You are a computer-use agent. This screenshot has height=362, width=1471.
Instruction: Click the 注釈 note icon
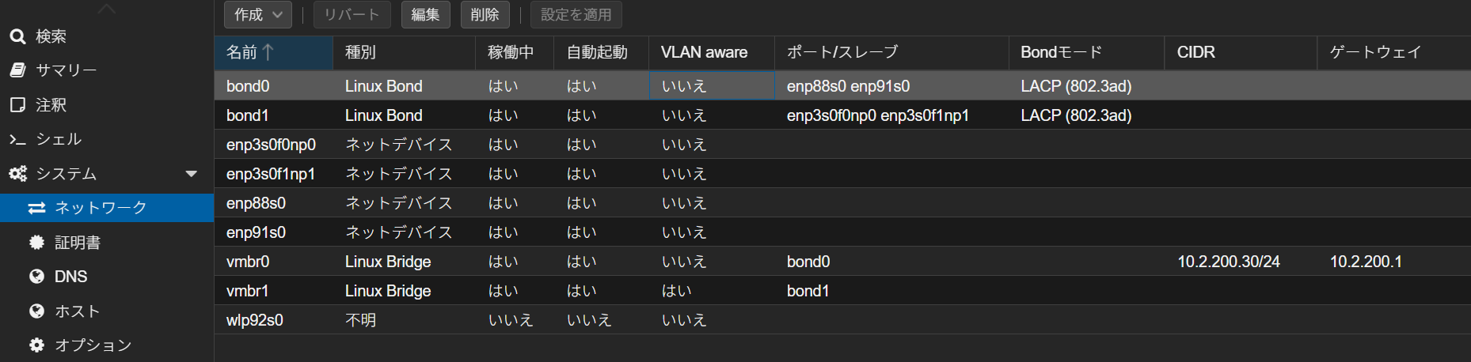click(17, 105)
